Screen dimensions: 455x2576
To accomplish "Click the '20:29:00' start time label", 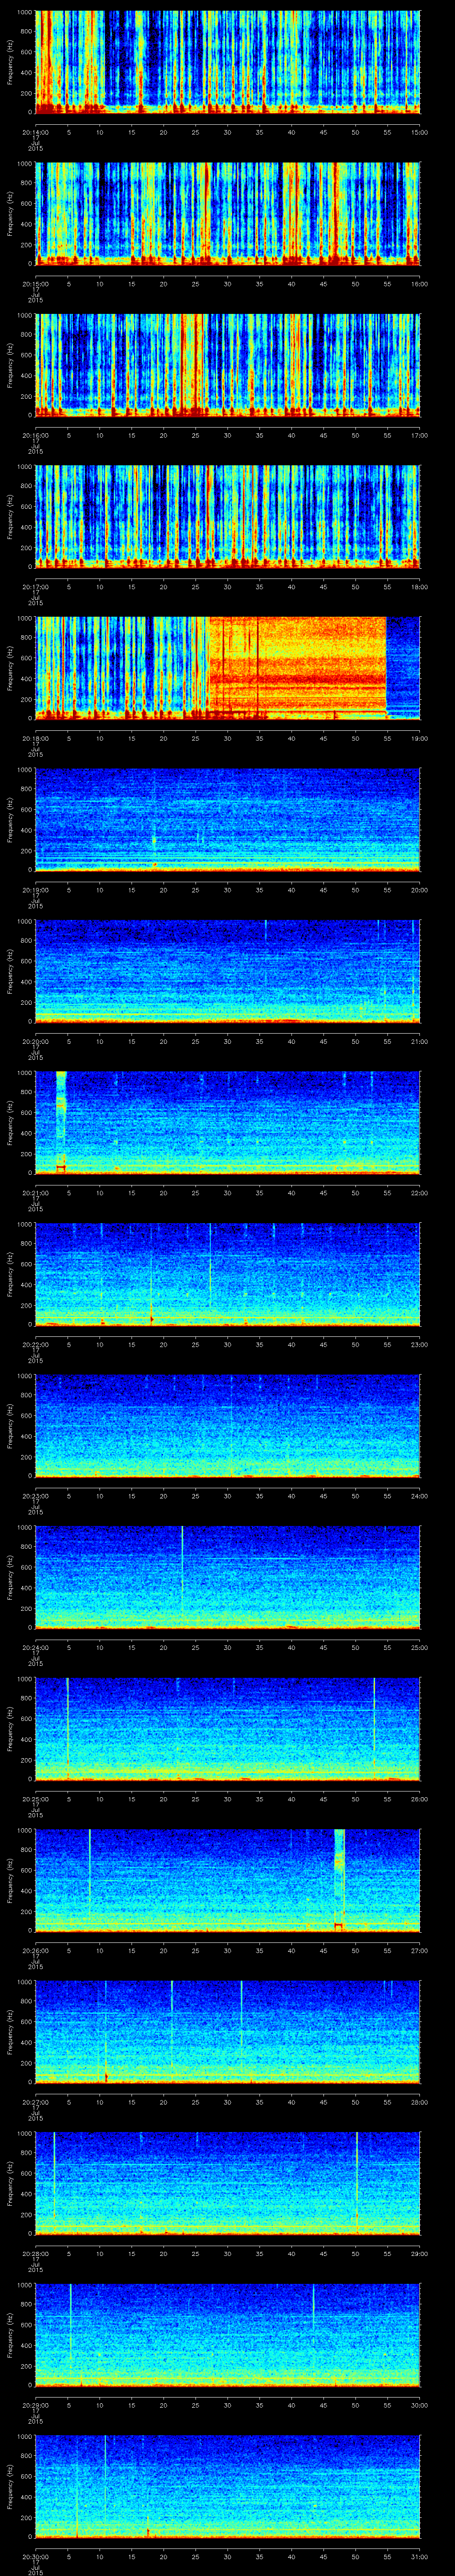I will click(35, 2404).
